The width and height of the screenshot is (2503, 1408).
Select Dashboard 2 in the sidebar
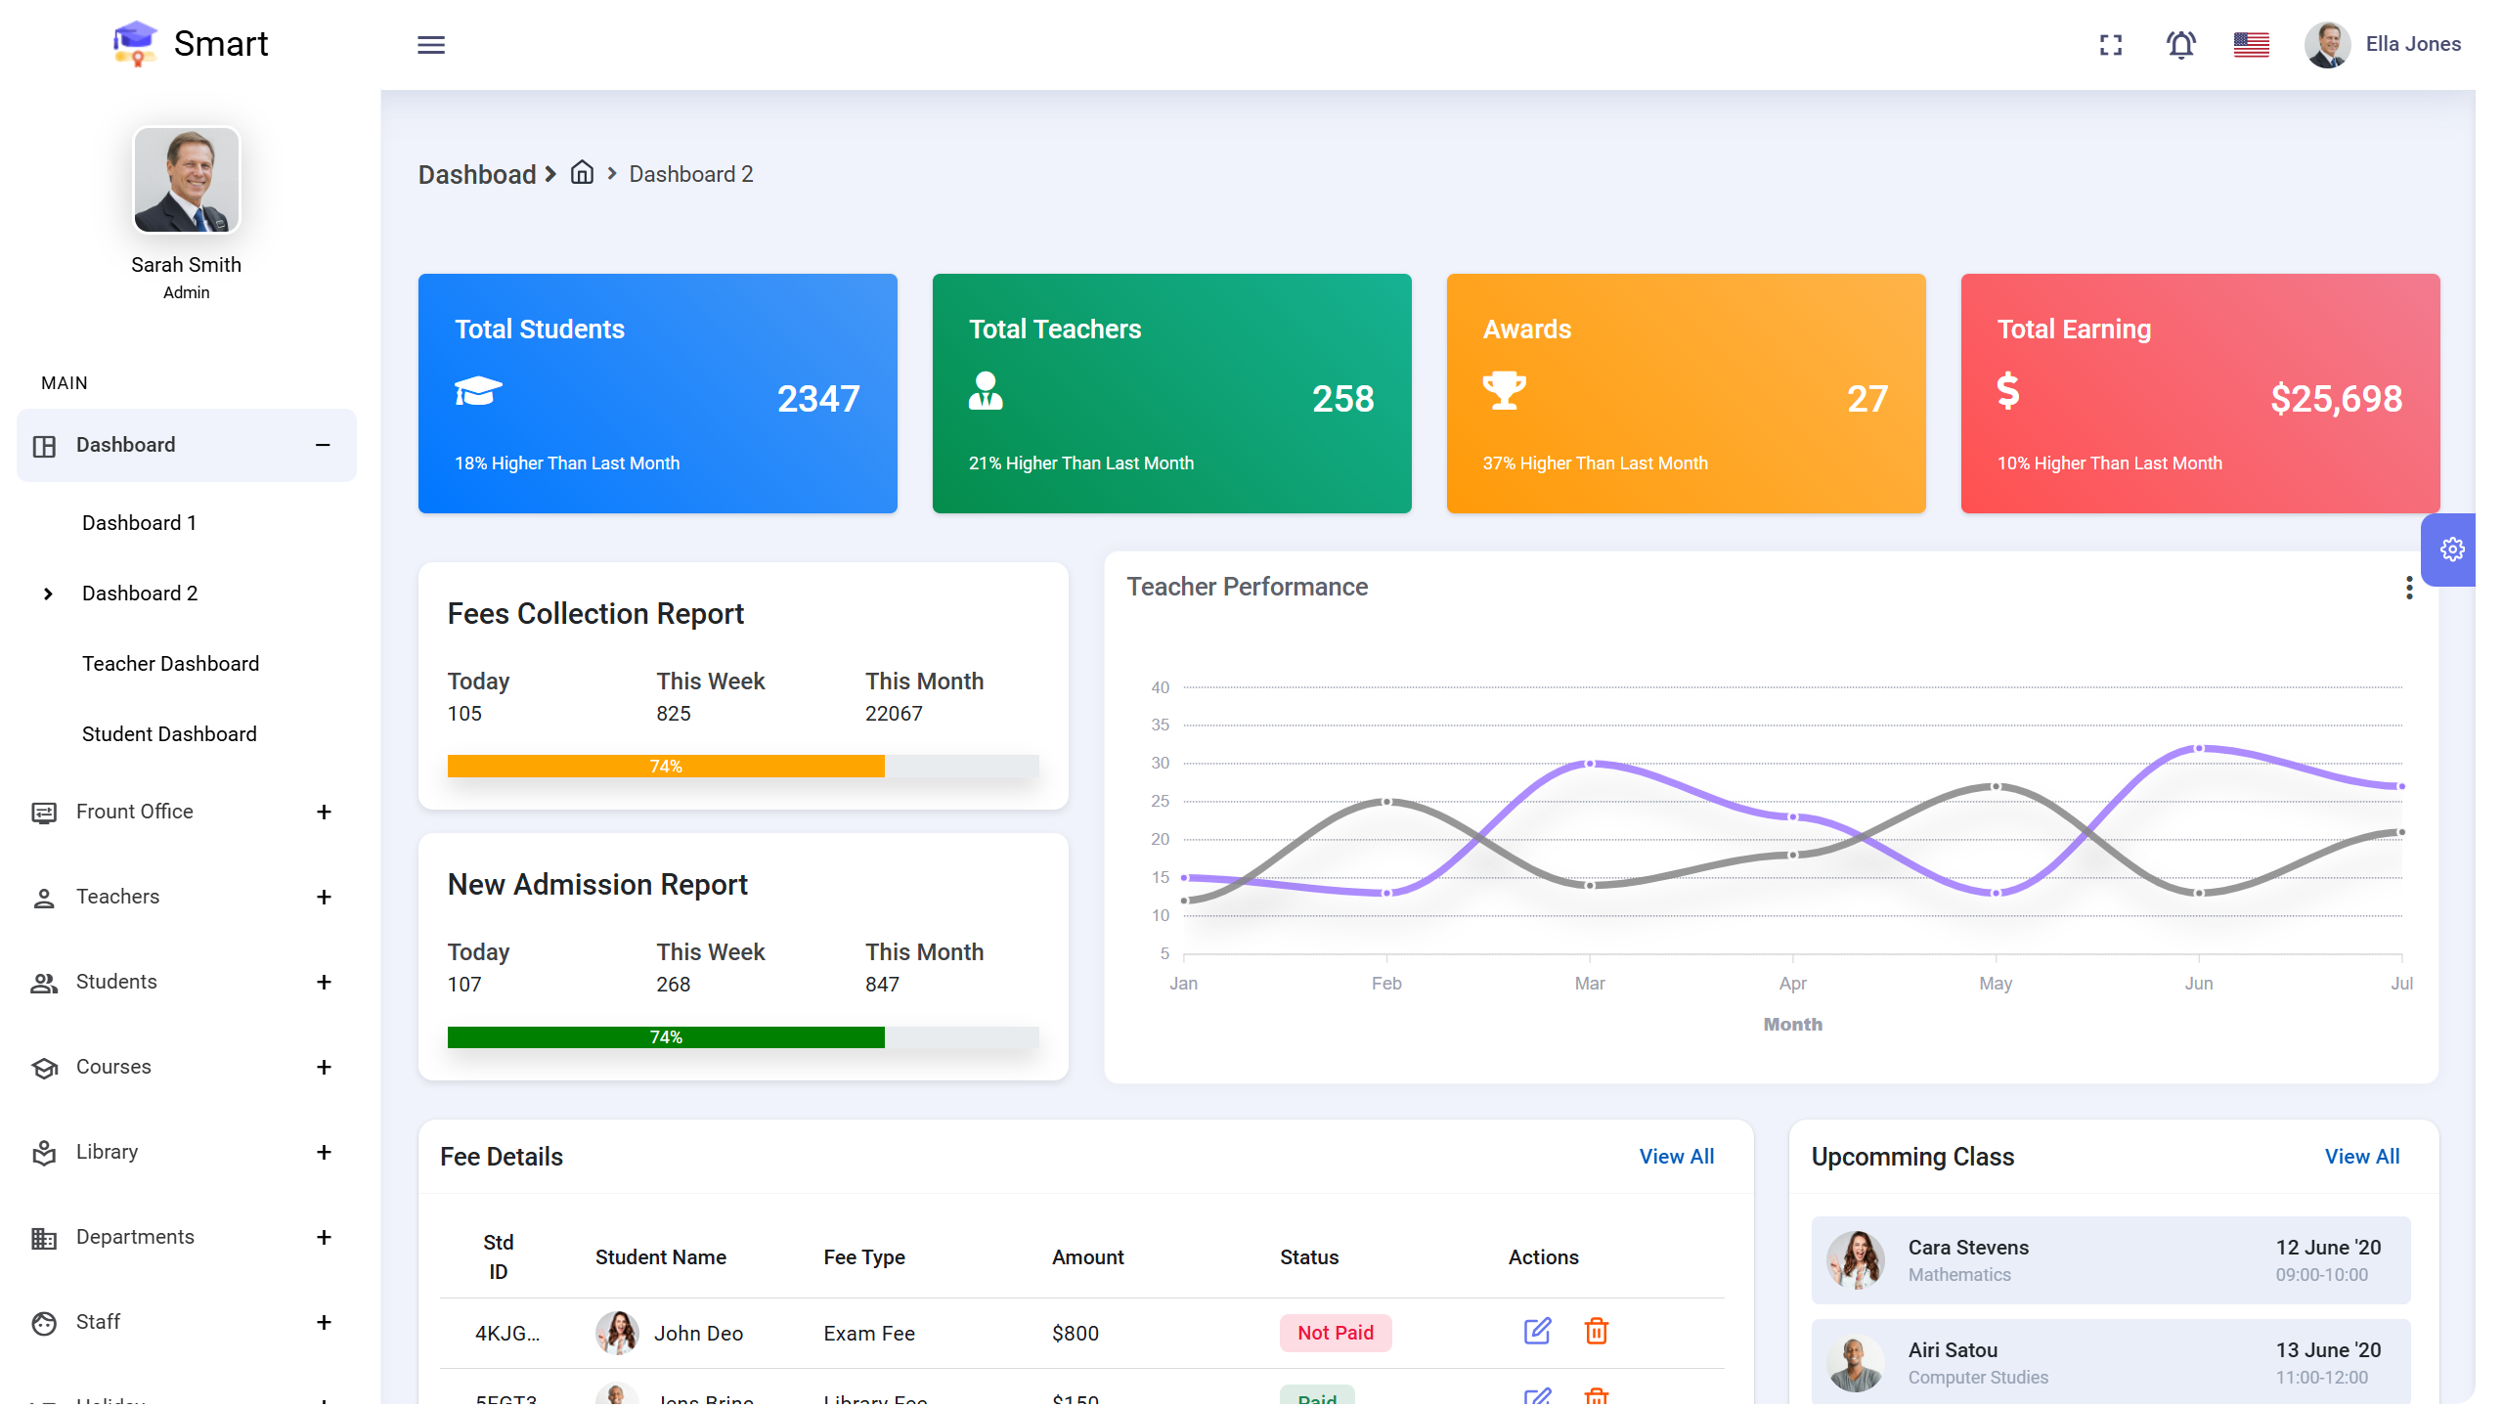(140, 593)
